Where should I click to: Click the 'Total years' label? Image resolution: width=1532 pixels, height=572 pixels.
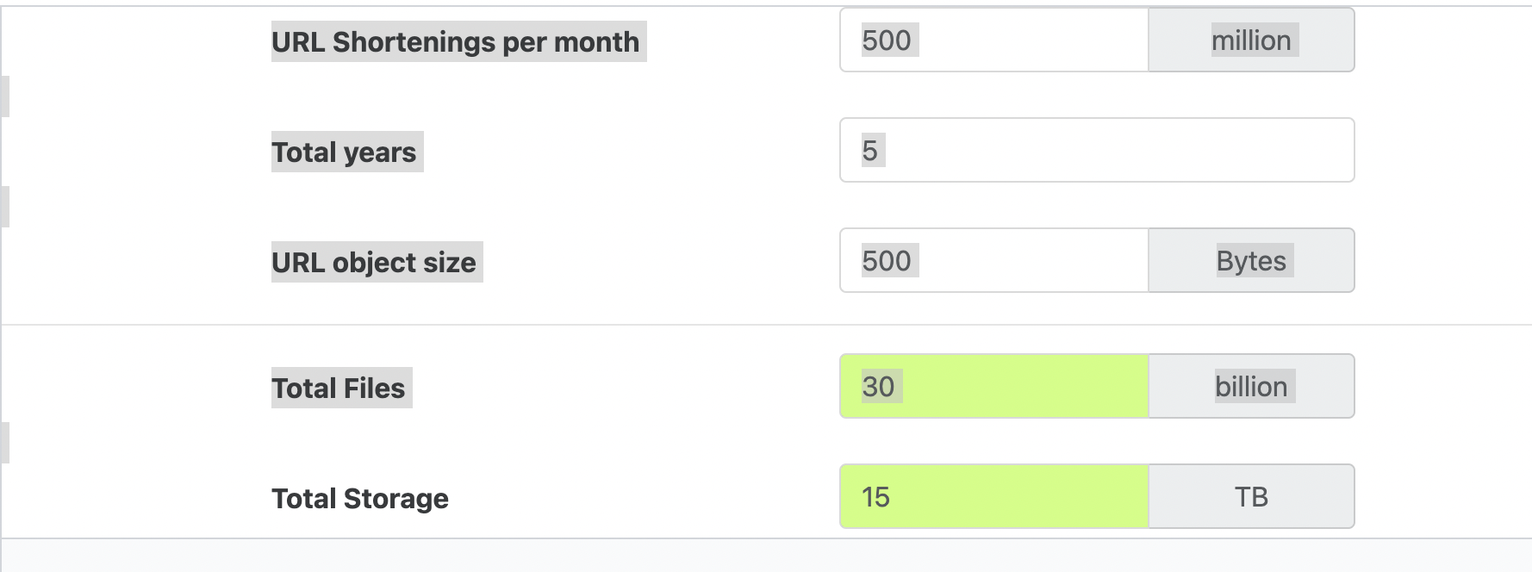tap(345, 152)
